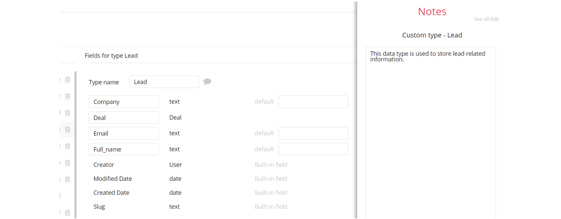Click the bottommost trash icon in left column

[67, 213]
